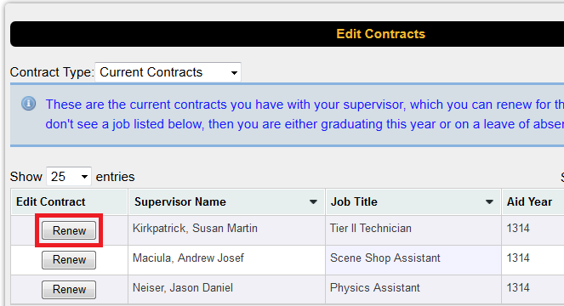Renew the Physics Assistant contract

click(69, 290)
